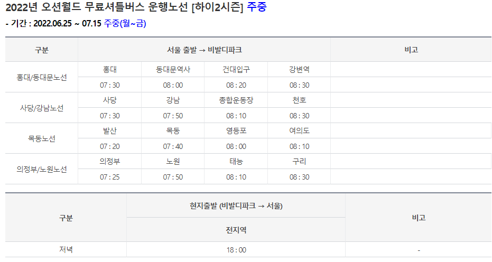The image size is (492, 262).
Task: Click the 07:30 time under 사당
Action: [110, 116]
